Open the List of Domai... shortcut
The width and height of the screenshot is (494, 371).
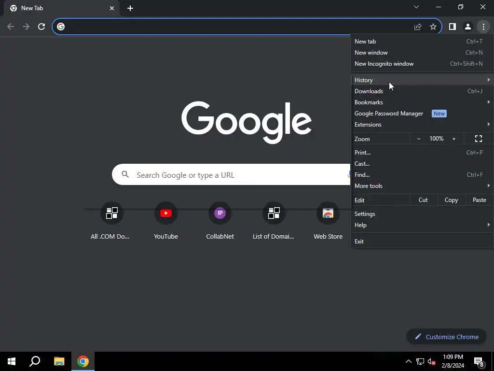click(274, 221)
